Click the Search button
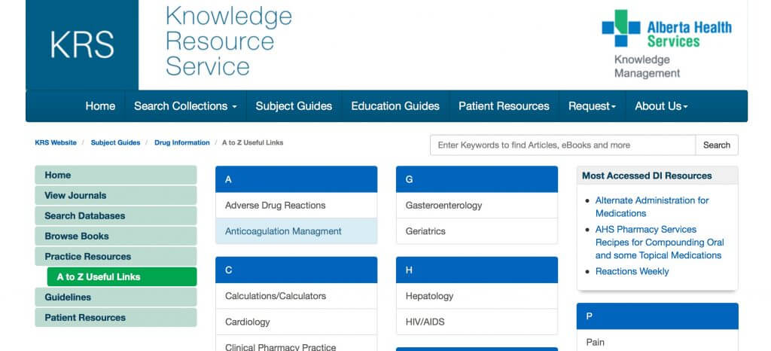Image resolution: width=771 pixels, height=351 pixels. click(716, 145)
